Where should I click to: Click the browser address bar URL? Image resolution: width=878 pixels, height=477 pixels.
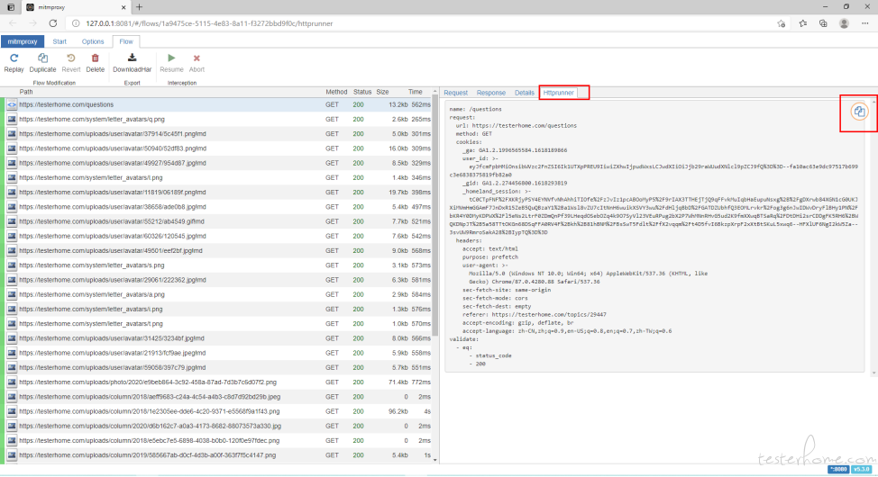click(x=209, y=23)
